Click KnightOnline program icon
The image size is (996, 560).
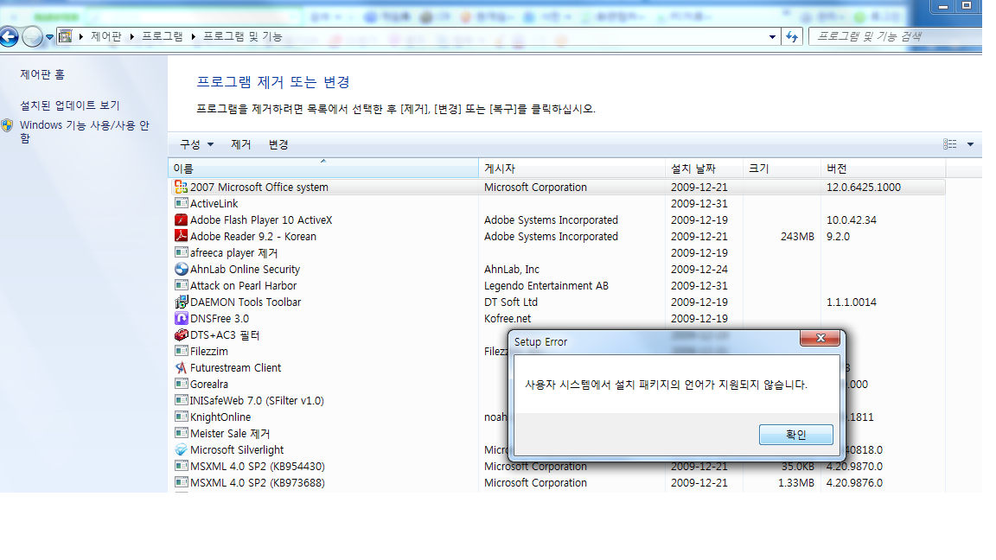(181, 417)
